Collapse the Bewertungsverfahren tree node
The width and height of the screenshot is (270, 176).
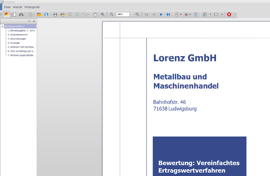click(2, 27)
